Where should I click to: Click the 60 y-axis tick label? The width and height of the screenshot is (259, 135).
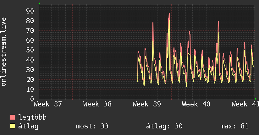[30, 40]
